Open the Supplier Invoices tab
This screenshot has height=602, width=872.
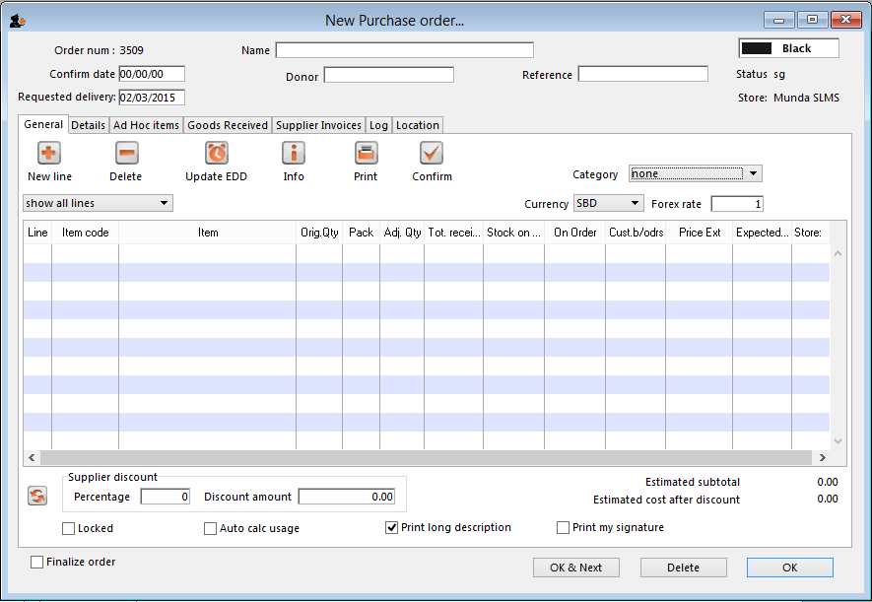pyautogui.click(x=318, y=125)
